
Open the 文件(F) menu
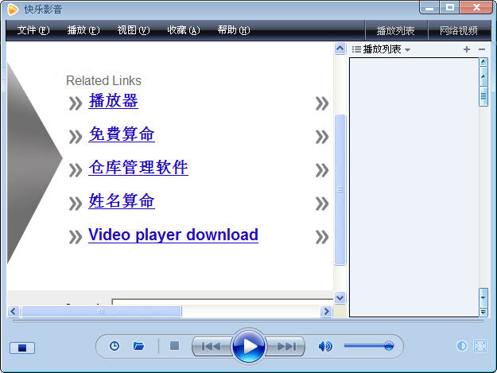[33, 30]
